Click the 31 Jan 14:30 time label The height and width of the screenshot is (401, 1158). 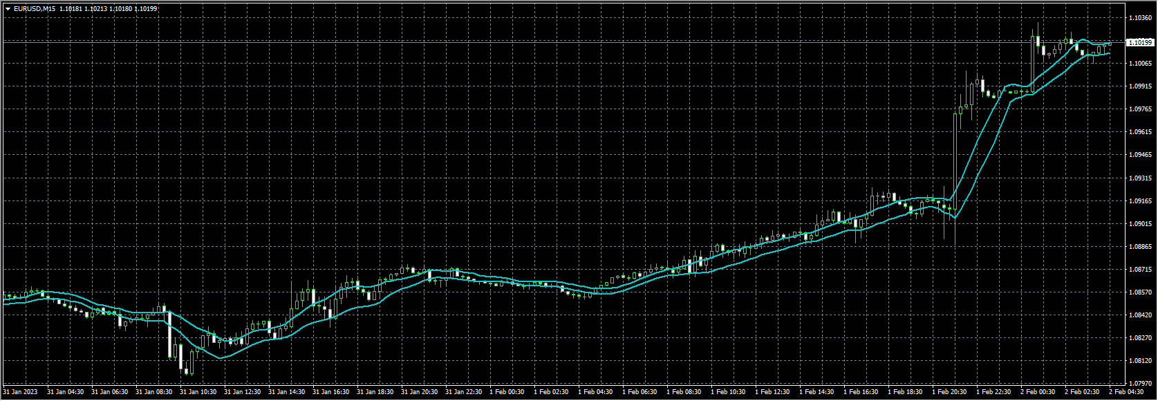(x=286, y=392)
